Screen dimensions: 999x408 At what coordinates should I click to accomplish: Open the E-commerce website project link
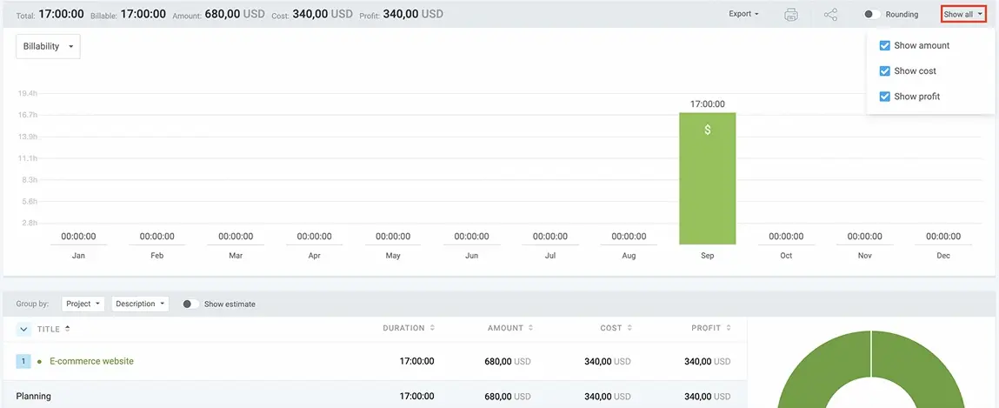(x=92, y=362)
